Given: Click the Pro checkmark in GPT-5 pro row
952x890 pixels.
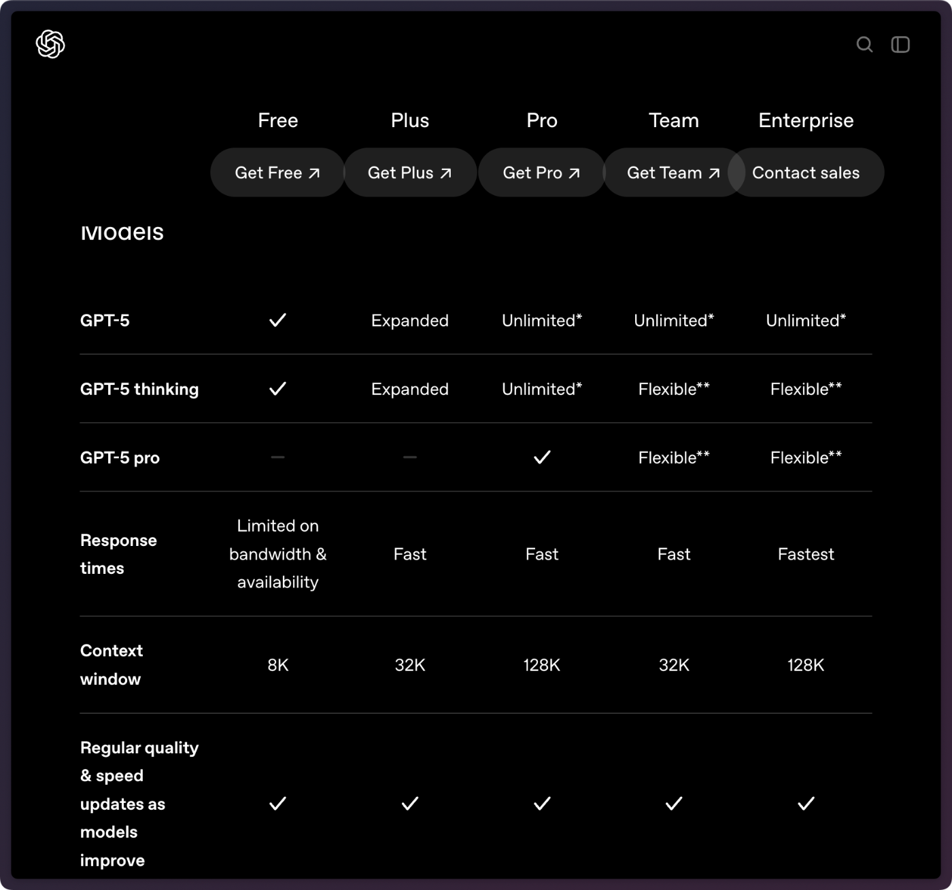Looking at the screenshot, I should pos(542,458).
